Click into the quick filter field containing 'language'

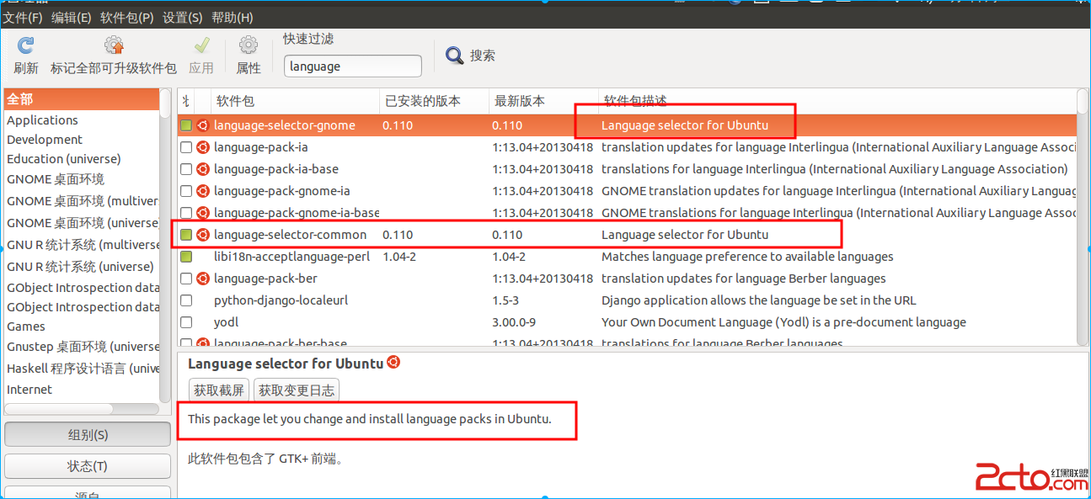coord(353,66)
